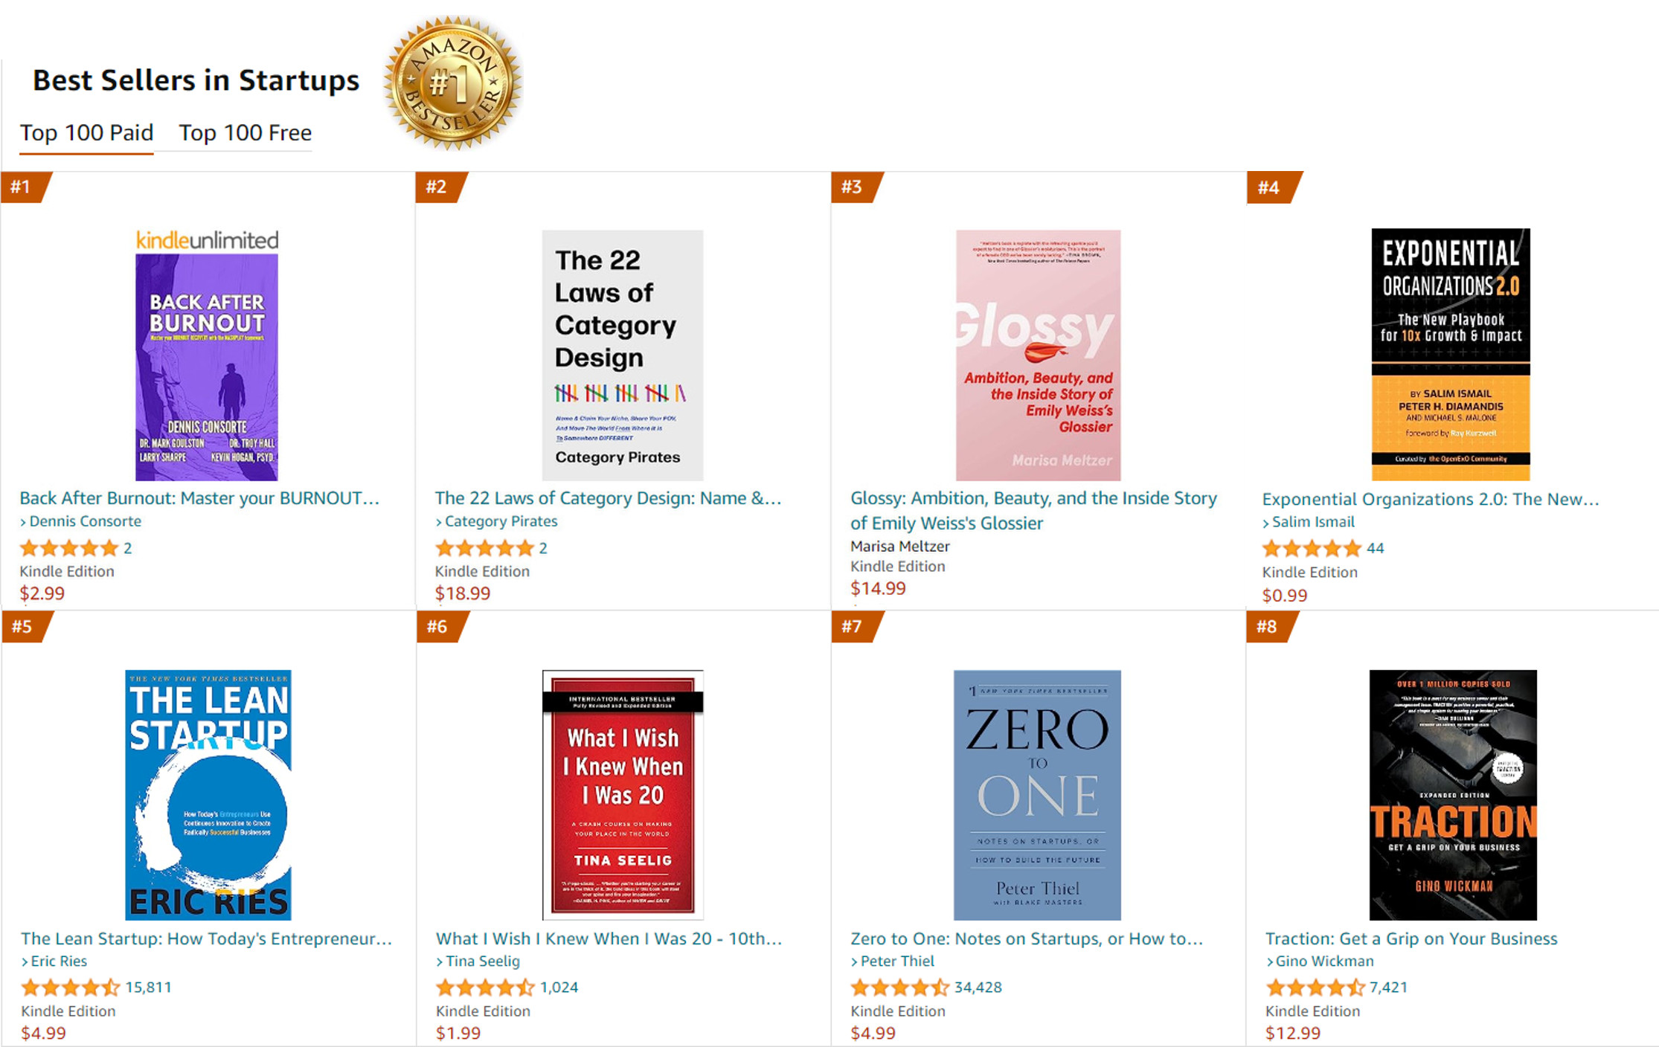Click the star rating for Exponential Organizations 2.0

point(1311,549)
